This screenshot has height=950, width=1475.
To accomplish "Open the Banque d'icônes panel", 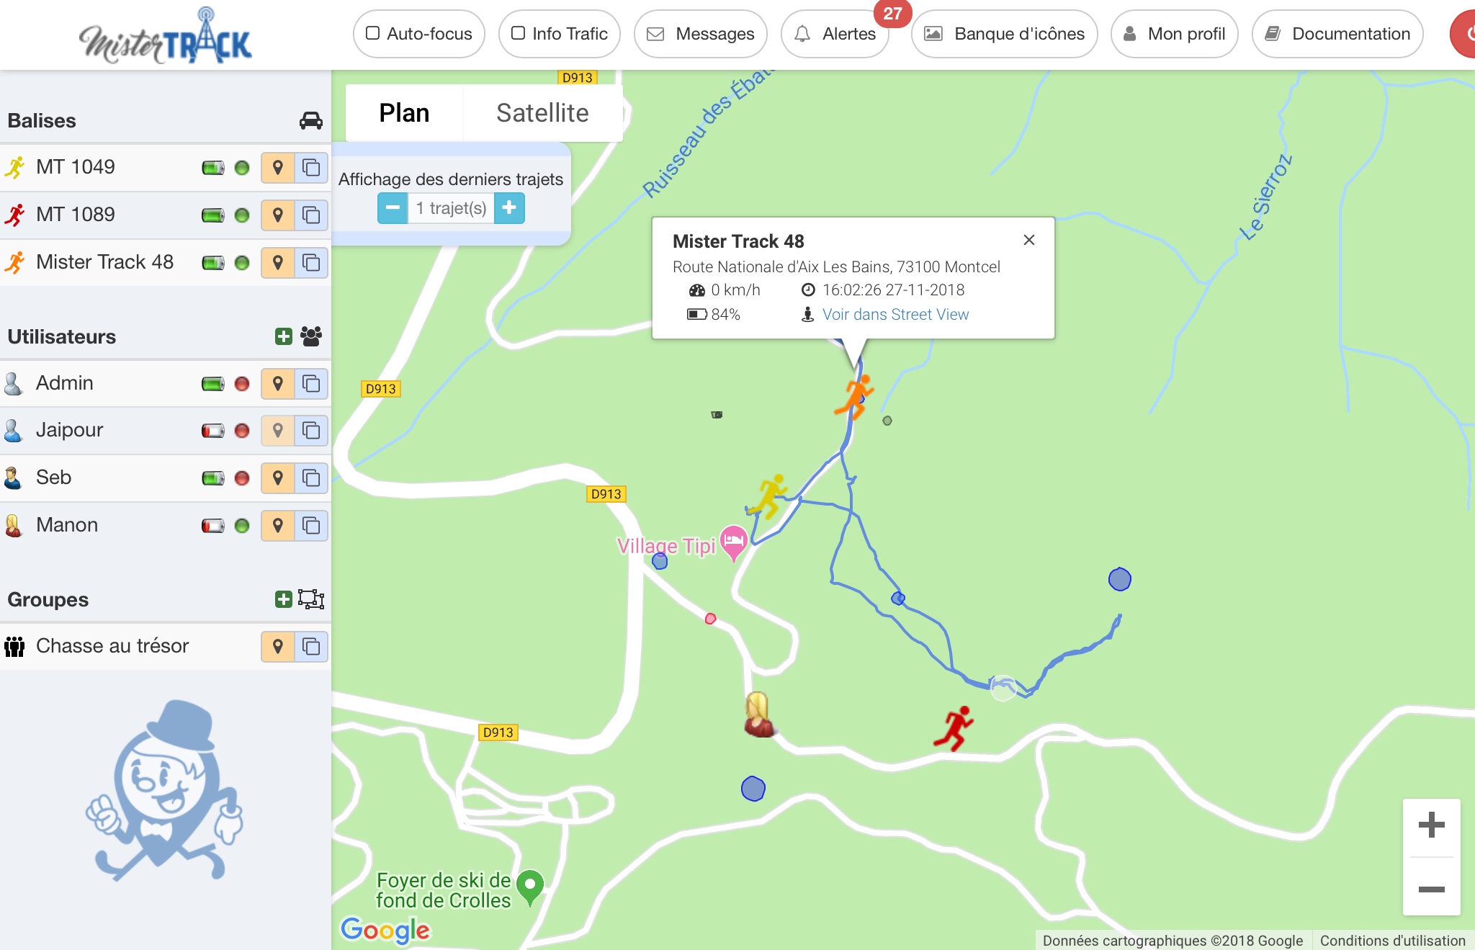I will (1004, 33).
